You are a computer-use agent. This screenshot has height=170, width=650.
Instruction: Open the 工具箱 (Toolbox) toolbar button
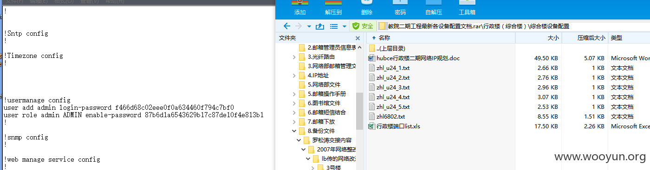tap(467, 8)
